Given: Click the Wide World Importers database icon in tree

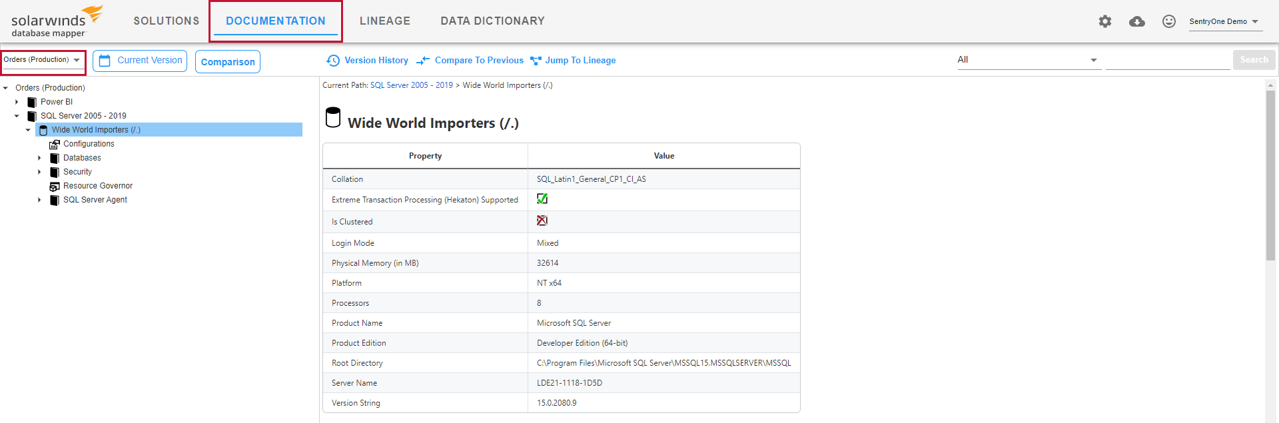Looking at the screenshot, I should click(x=43, y=130).
